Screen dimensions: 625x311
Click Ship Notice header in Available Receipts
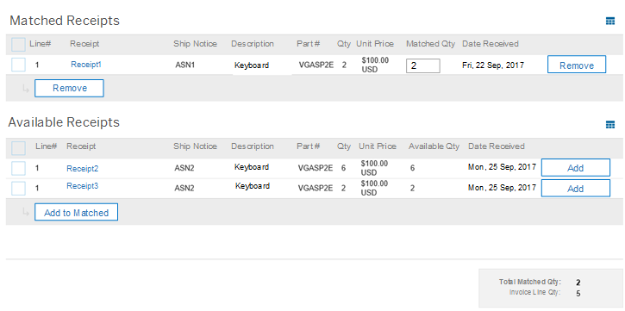coord(196,146)
